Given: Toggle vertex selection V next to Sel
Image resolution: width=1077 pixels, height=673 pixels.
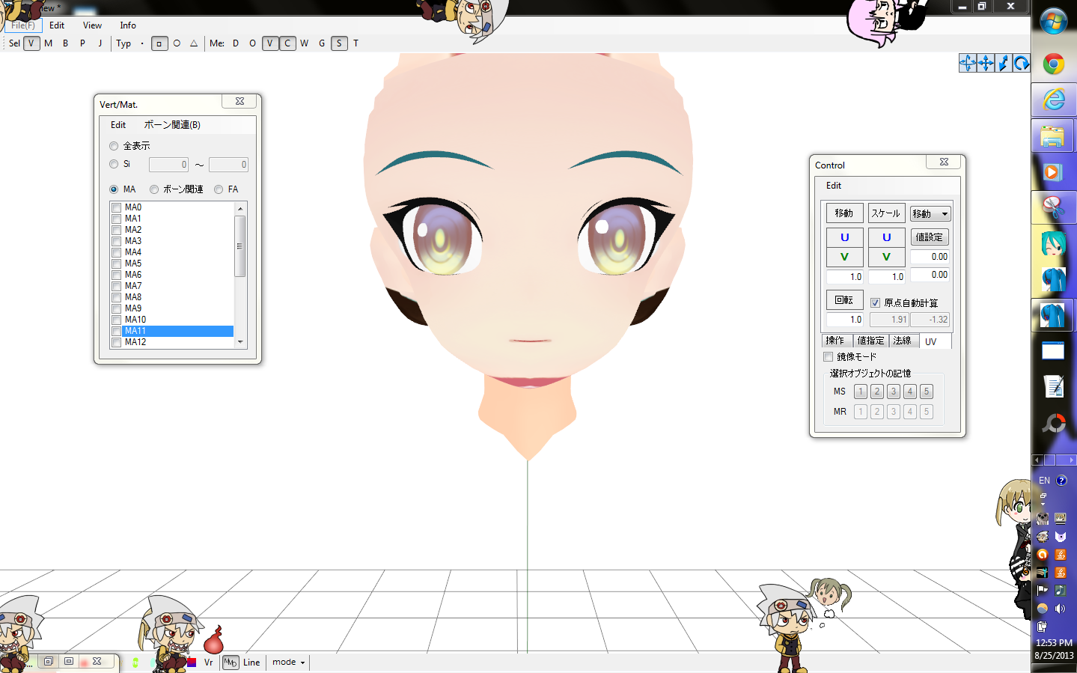Looking at the screenshot, I should (31, 43).
